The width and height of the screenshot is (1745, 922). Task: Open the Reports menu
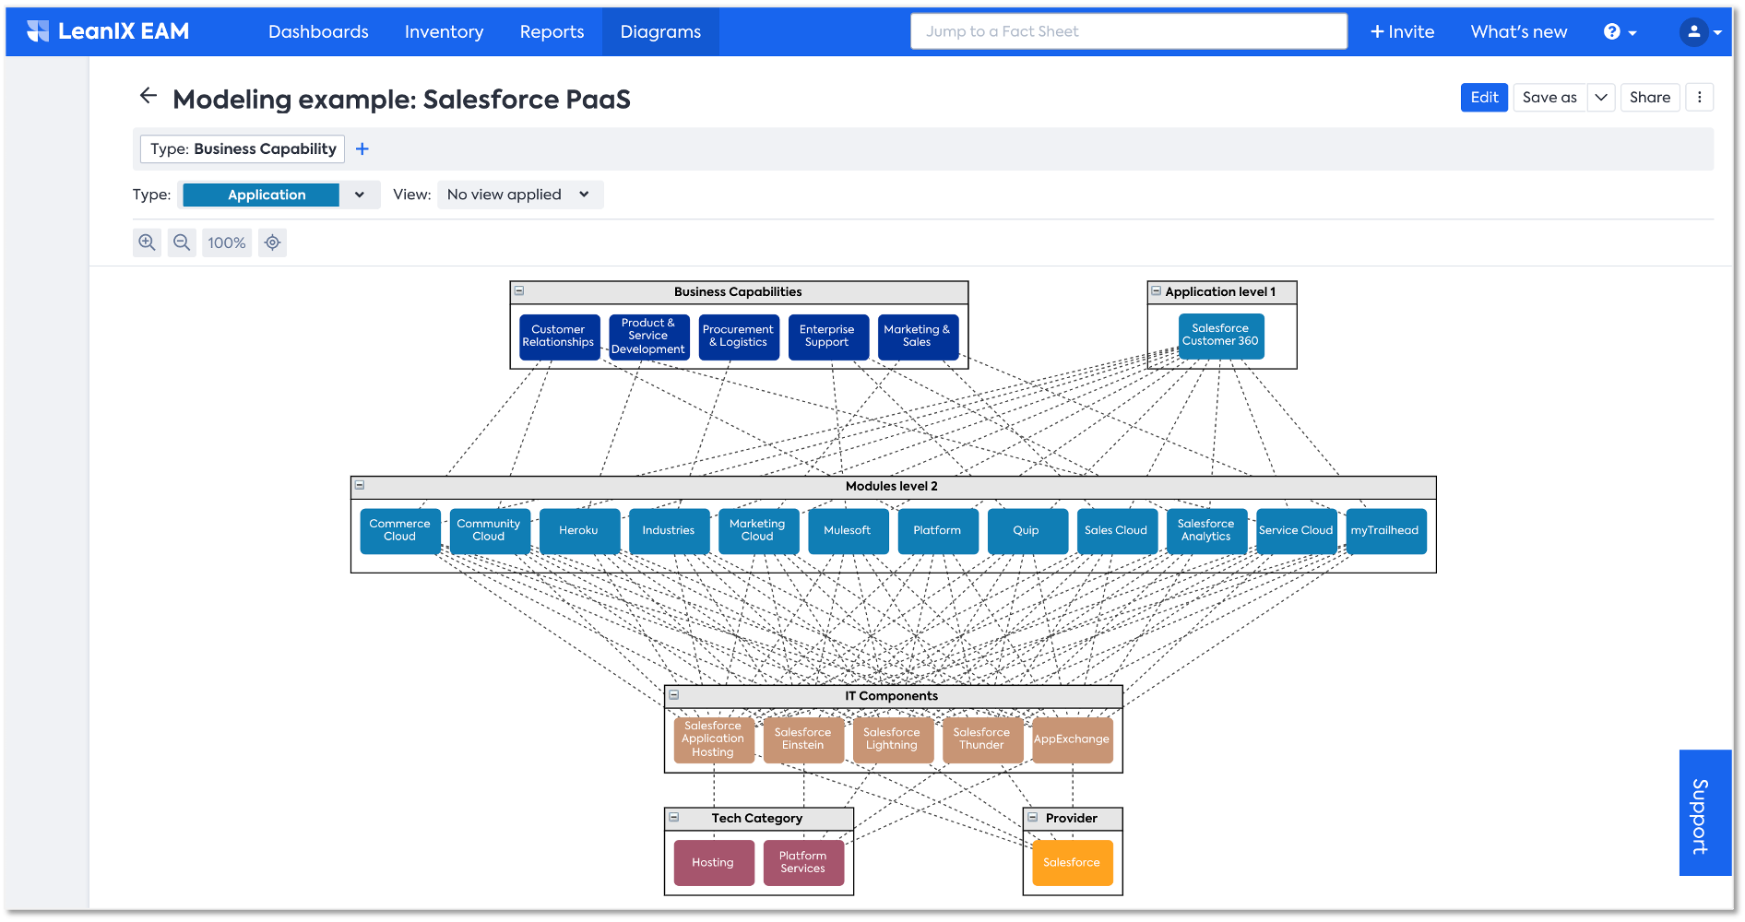coord(552,31)
